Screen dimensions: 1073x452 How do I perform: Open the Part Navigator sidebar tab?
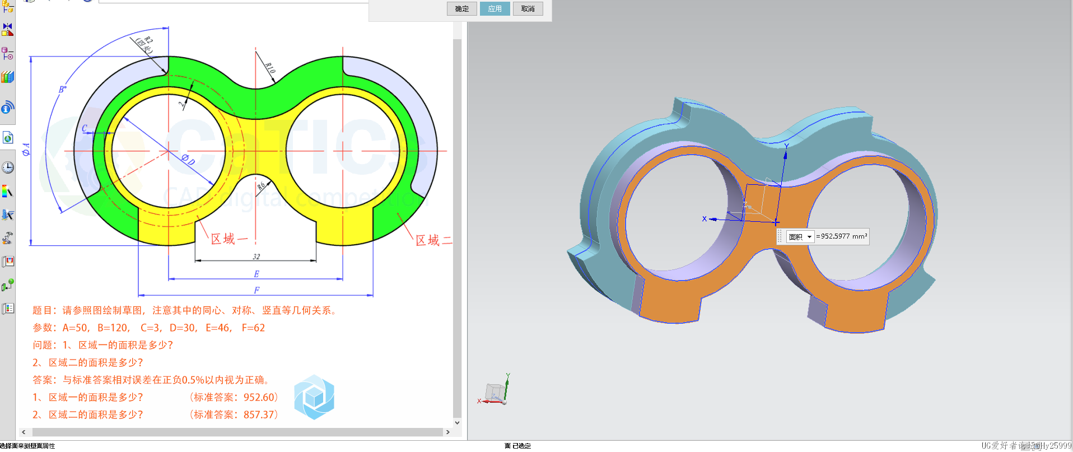(8, 54)
